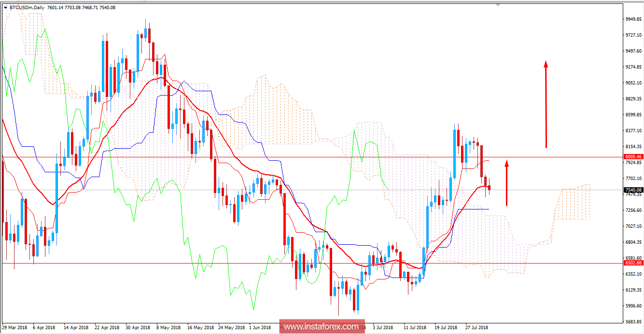Click the 19 Jul 2018 date label

pos(447,327)
